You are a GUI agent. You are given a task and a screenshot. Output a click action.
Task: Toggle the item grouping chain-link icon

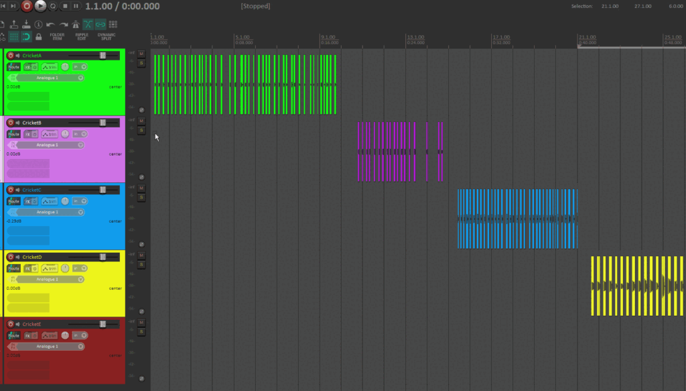pos(100,25)
